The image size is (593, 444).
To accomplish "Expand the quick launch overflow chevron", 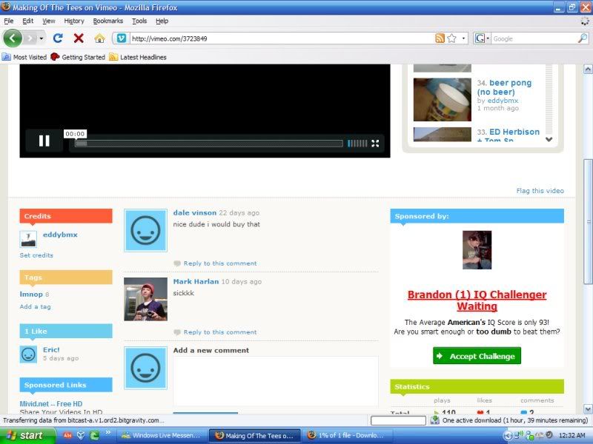I will click(107, 432).
